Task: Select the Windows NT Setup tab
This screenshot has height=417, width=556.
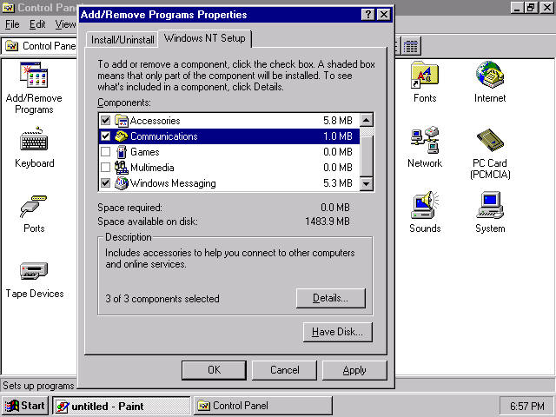Action: 205,38
